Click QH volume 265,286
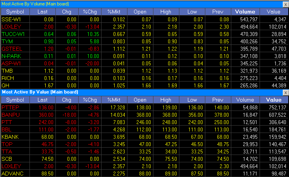 [249, 86]
